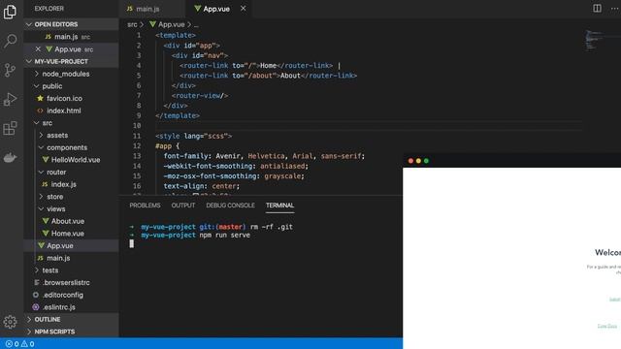Viewport: 621px width, 349px height.
Task: Open the .browserslistrc file
Action: (71, 282)
